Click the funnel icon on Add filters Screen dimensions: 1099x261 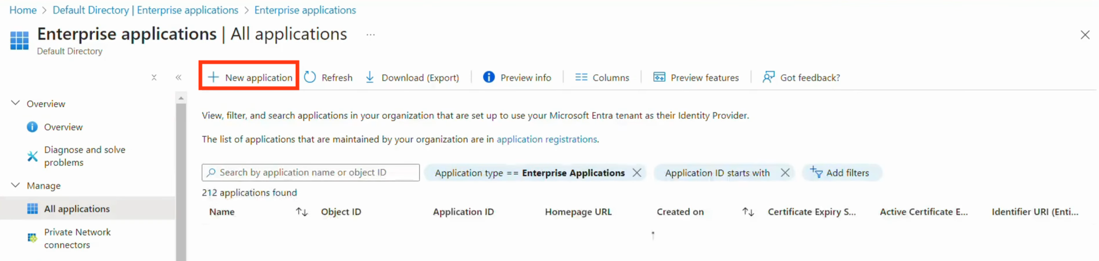[x=816, y=172]
